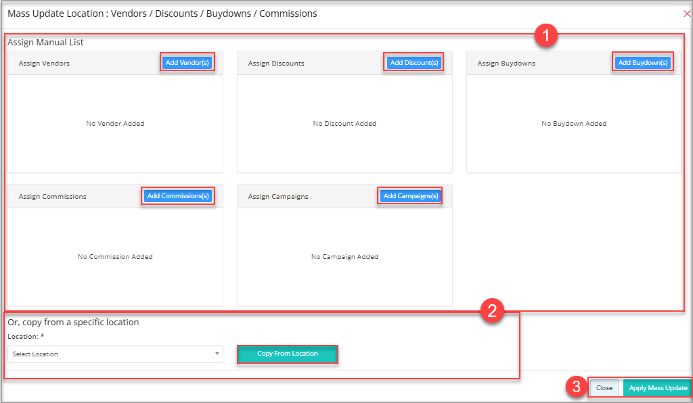693x403 pixels.
Task: Click the 'Location: *' field label
Action: [x=26, y=336]
